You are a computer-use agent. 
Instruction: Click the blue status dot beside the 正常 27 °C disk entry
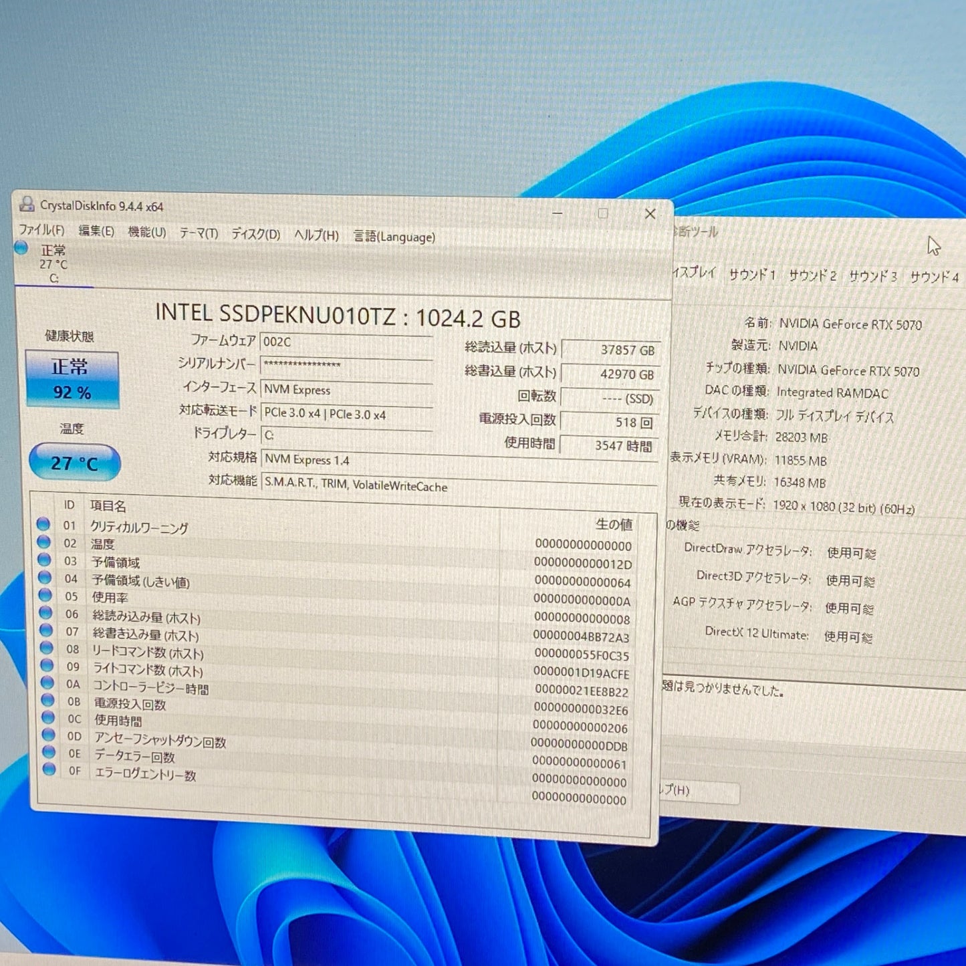coord(21,248)
